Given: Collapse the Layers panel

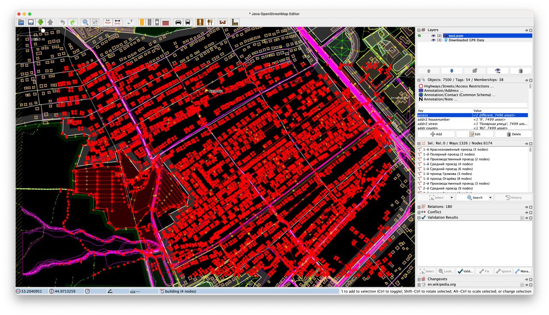Looking at the screenshot, I should point(419,30).
